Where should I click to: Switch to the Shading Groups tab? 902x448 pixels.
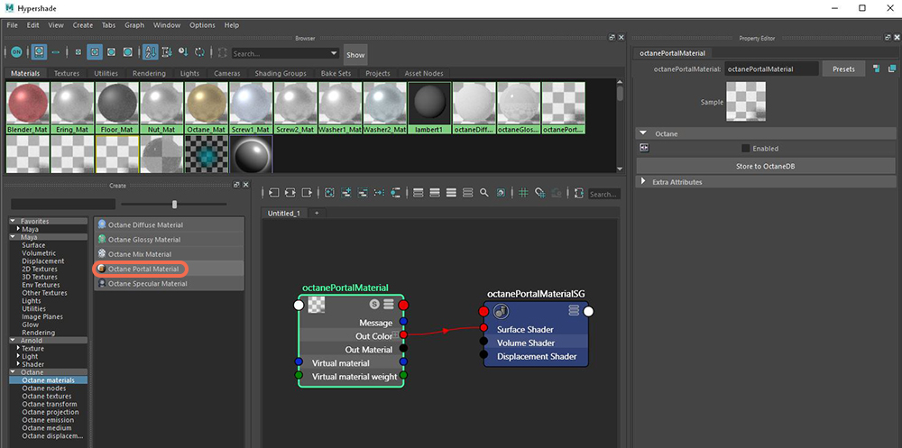(x=280, y=73)
